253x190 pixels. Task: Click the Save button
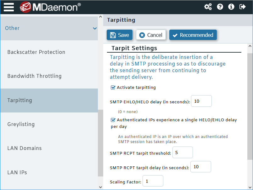(x=120, y=35)
